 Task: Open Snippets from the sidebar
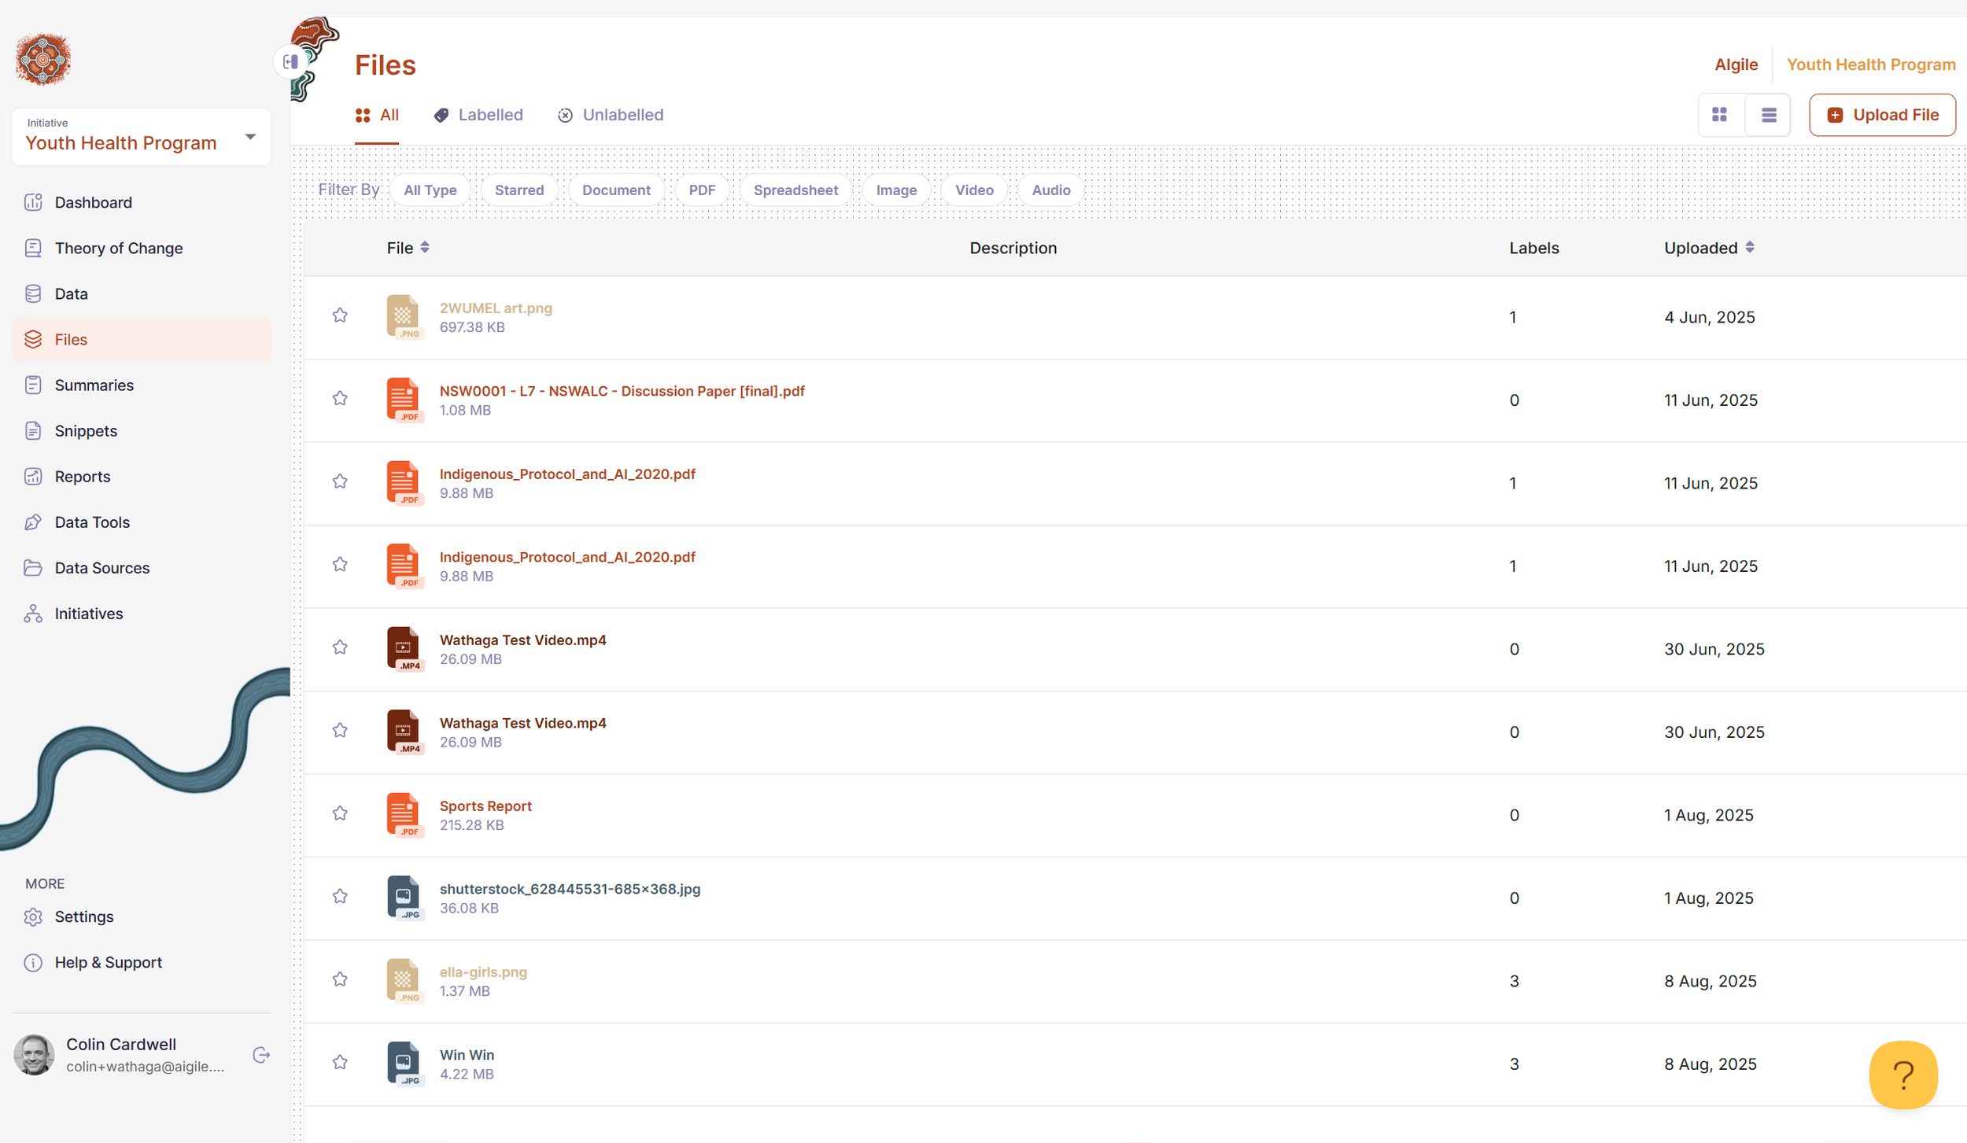(86, 430)
